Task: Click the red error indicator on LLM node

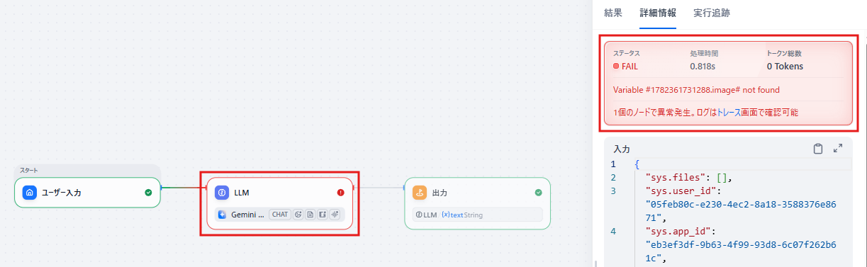Action: point(341,192)
